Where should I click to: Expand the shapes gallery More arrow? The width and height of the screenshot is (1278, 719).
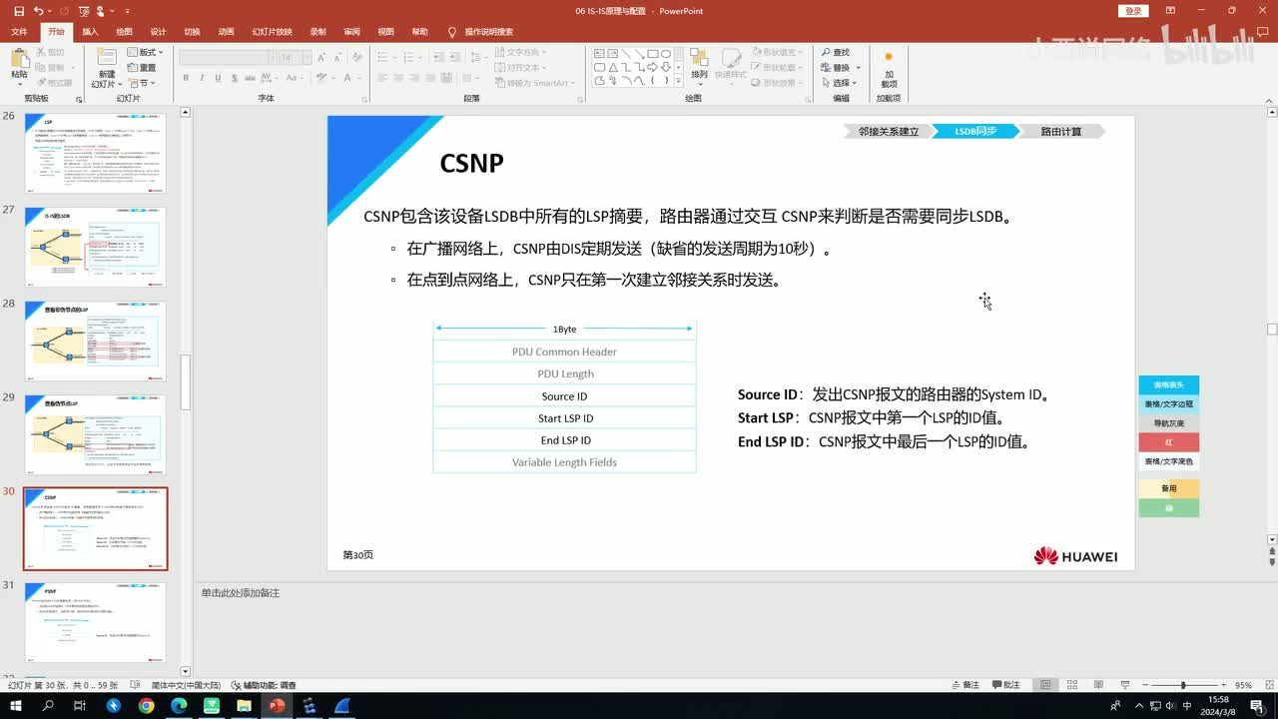[x=679, y=81]
